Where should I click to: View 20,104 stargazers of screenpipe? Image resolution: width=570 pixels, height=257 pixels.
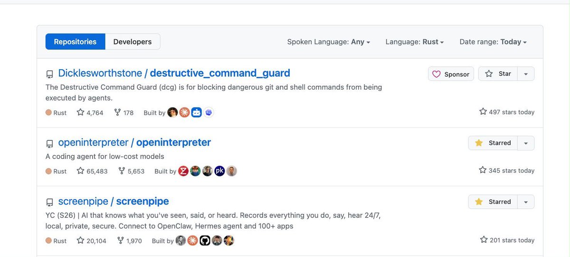tap(91, 241)
